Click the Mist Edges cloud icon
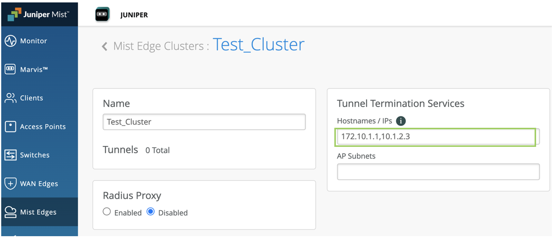The height and width of the screenshot is (238, 554). click(x=10, y=212)
